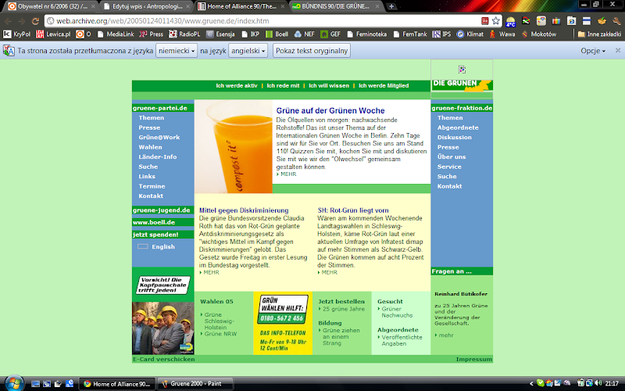Open Windows Start orb
This screenshot has width=625, height=391.
(x=14, y=383)
